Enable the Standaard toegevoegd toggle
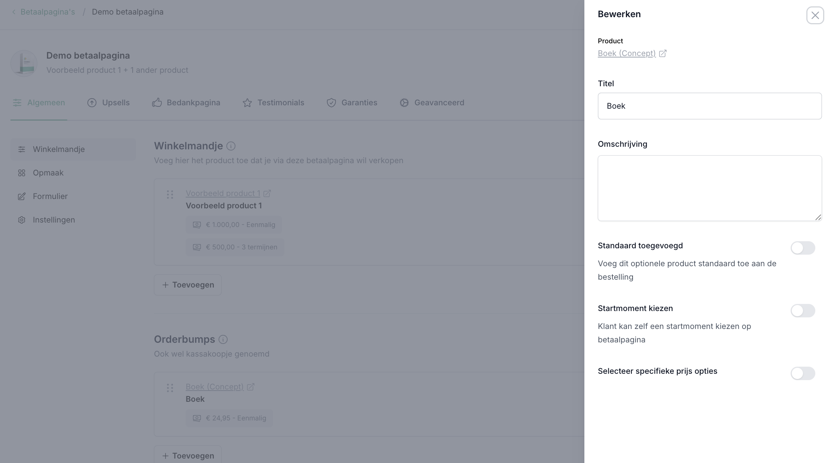The image size is (828, 463). (802, 248)
